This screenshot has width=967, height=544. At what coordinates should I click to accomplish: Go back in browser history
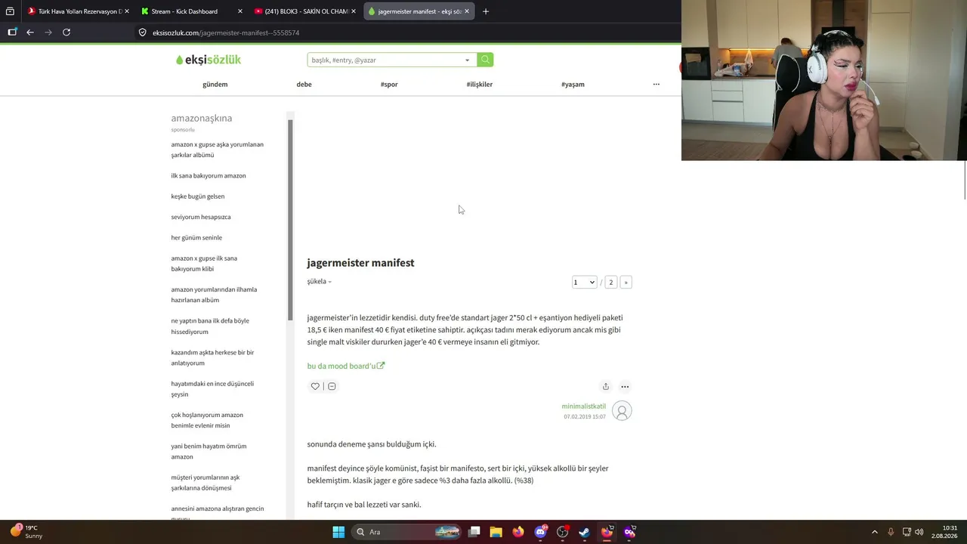(30, 32)
